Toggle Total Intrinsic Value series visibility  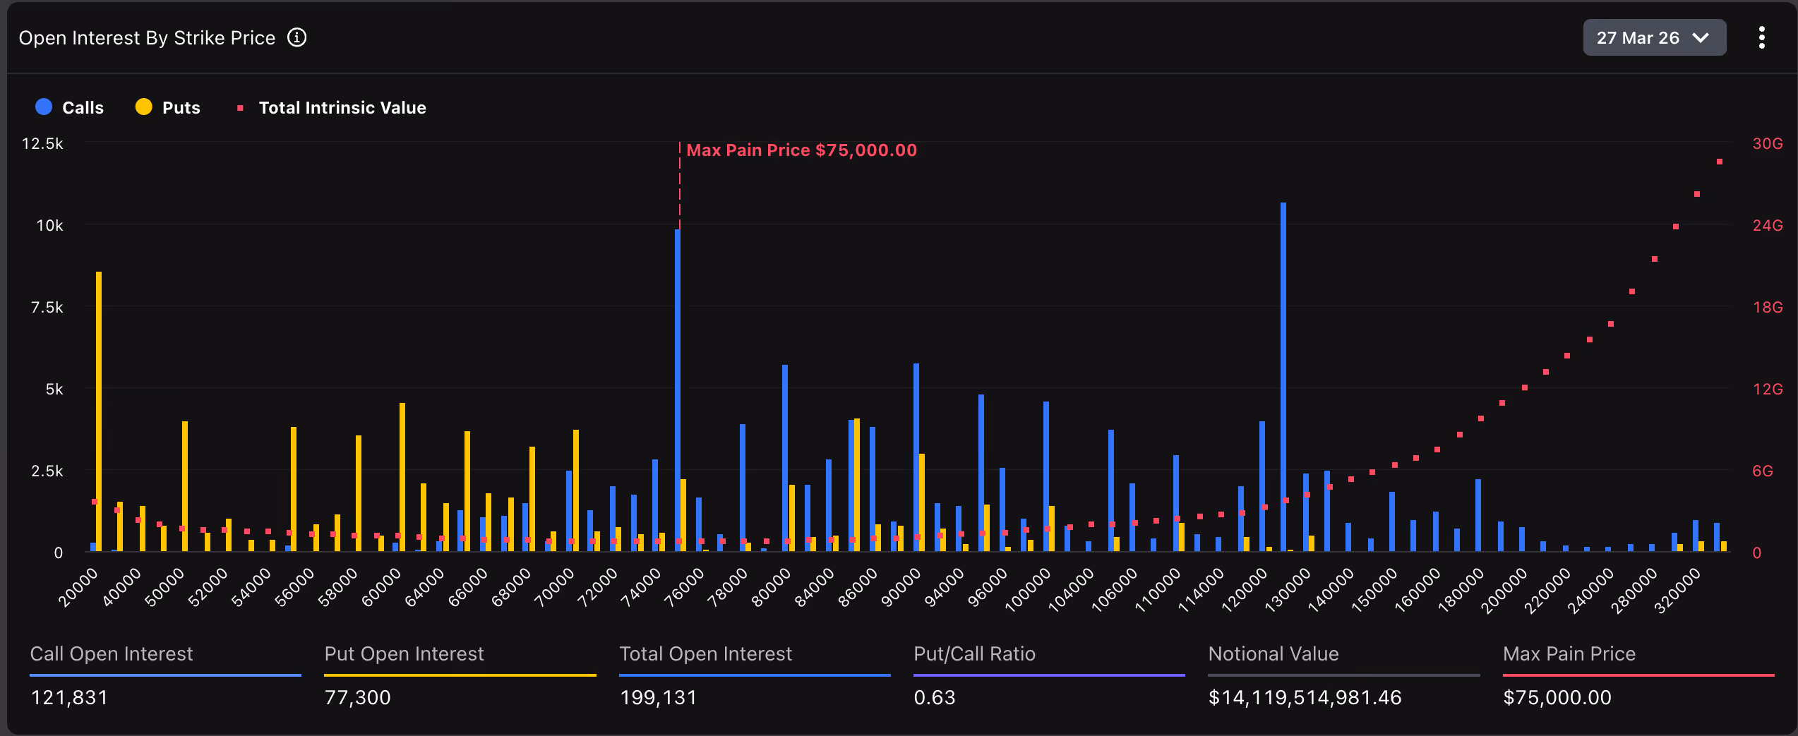click(342, 107)
